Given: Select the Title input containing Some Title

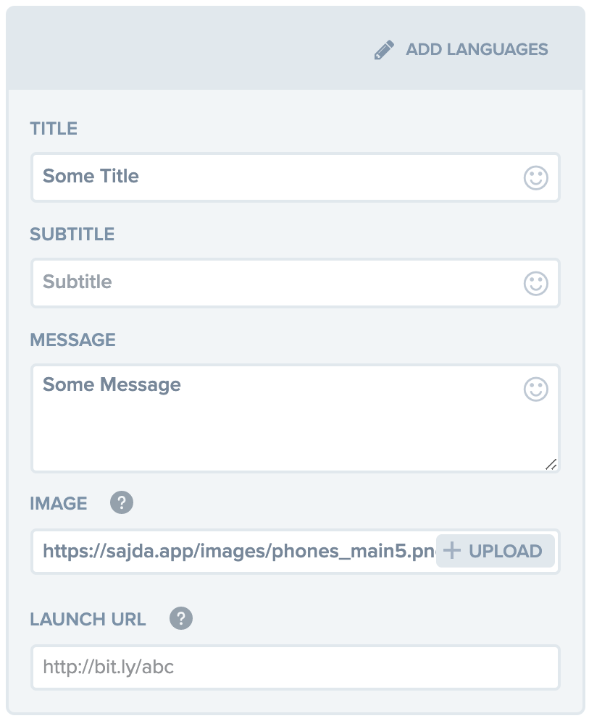Looking at the screenshot, I should pyautogui.click(x=217, y=177).
